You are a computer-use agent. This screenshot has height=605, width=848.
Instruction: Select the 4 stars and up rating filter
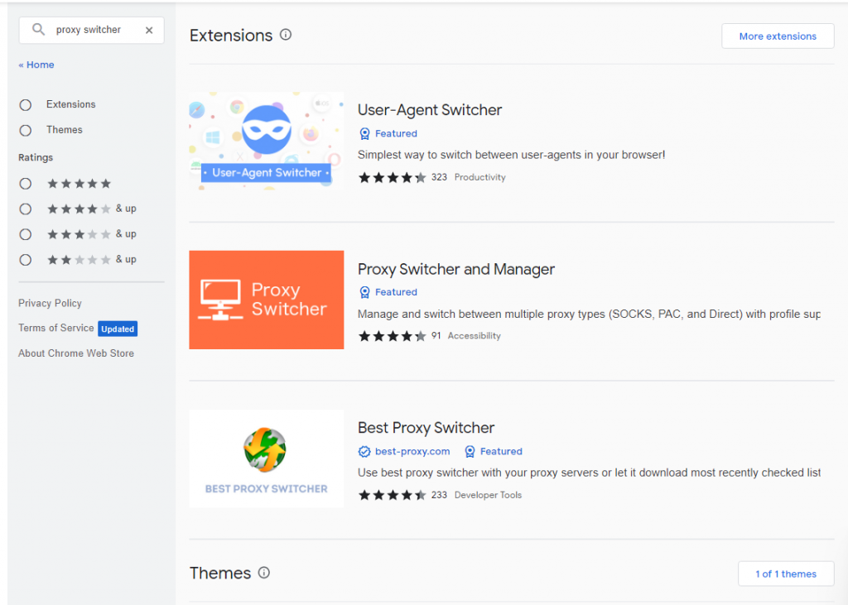(x=25, y=209)
